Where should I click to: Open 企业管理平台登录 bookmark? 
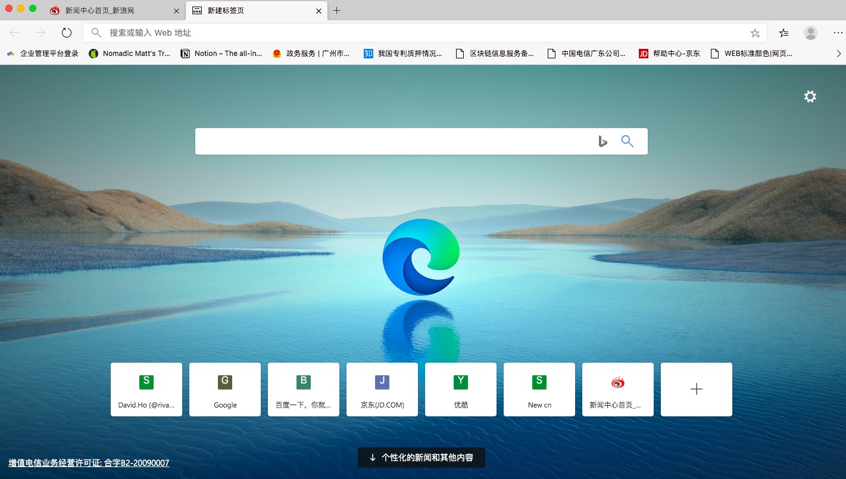click(x=43, y=54)
